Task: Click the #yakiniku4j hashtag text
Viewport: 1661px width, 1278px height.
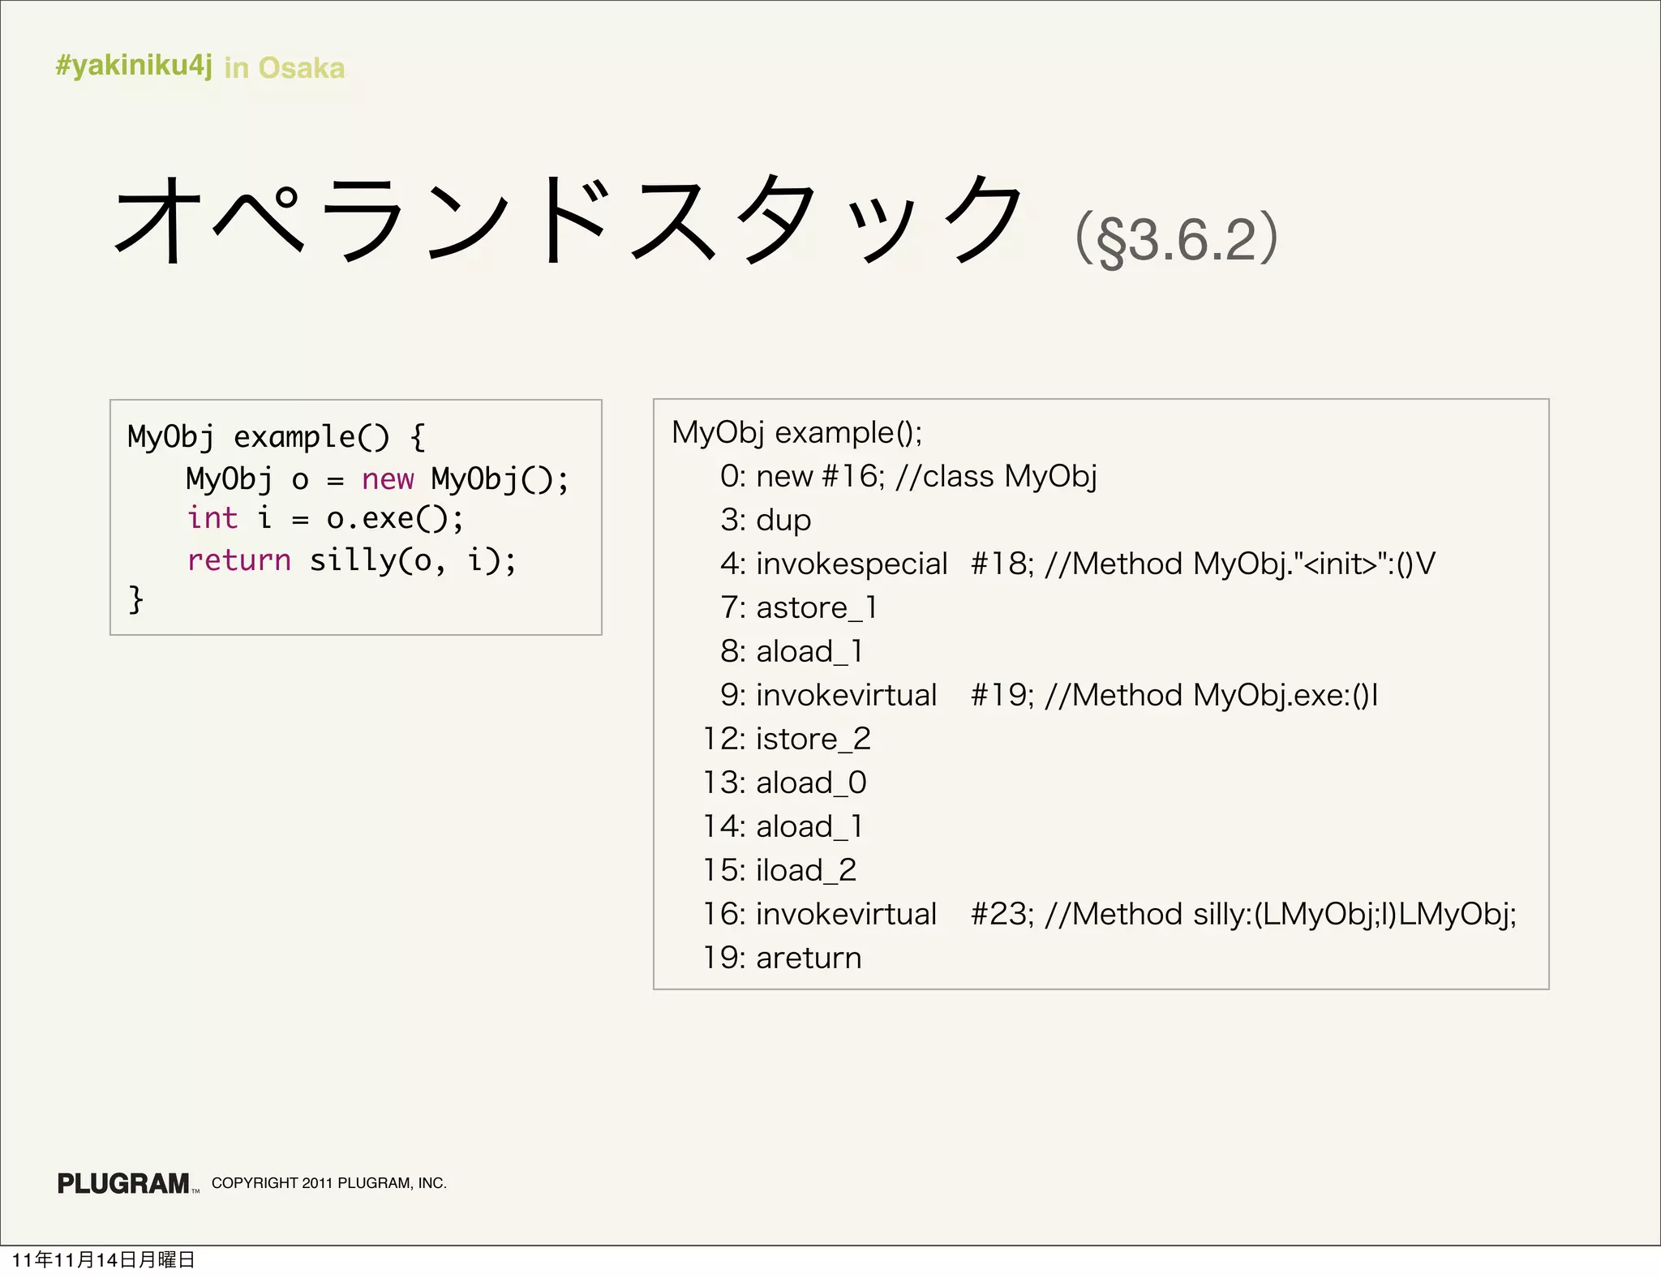Action: click(134, 66)
